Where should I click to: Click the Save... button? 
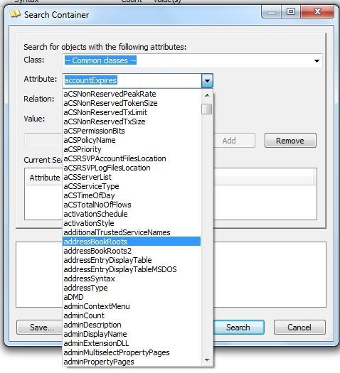[x=40, y=328]
